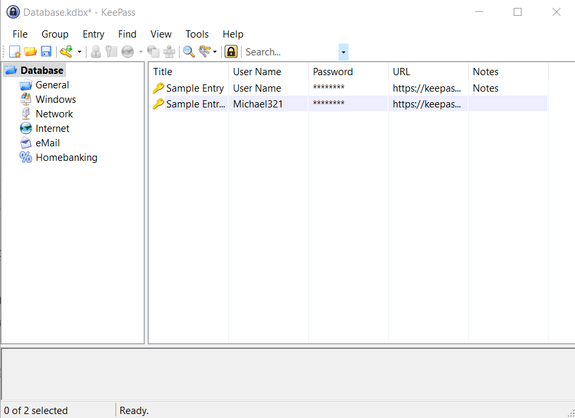Image resolution: width=575 pixels, height=418 pixels.
Task: Click the Open Database folder icon
Action: [30, 51]
